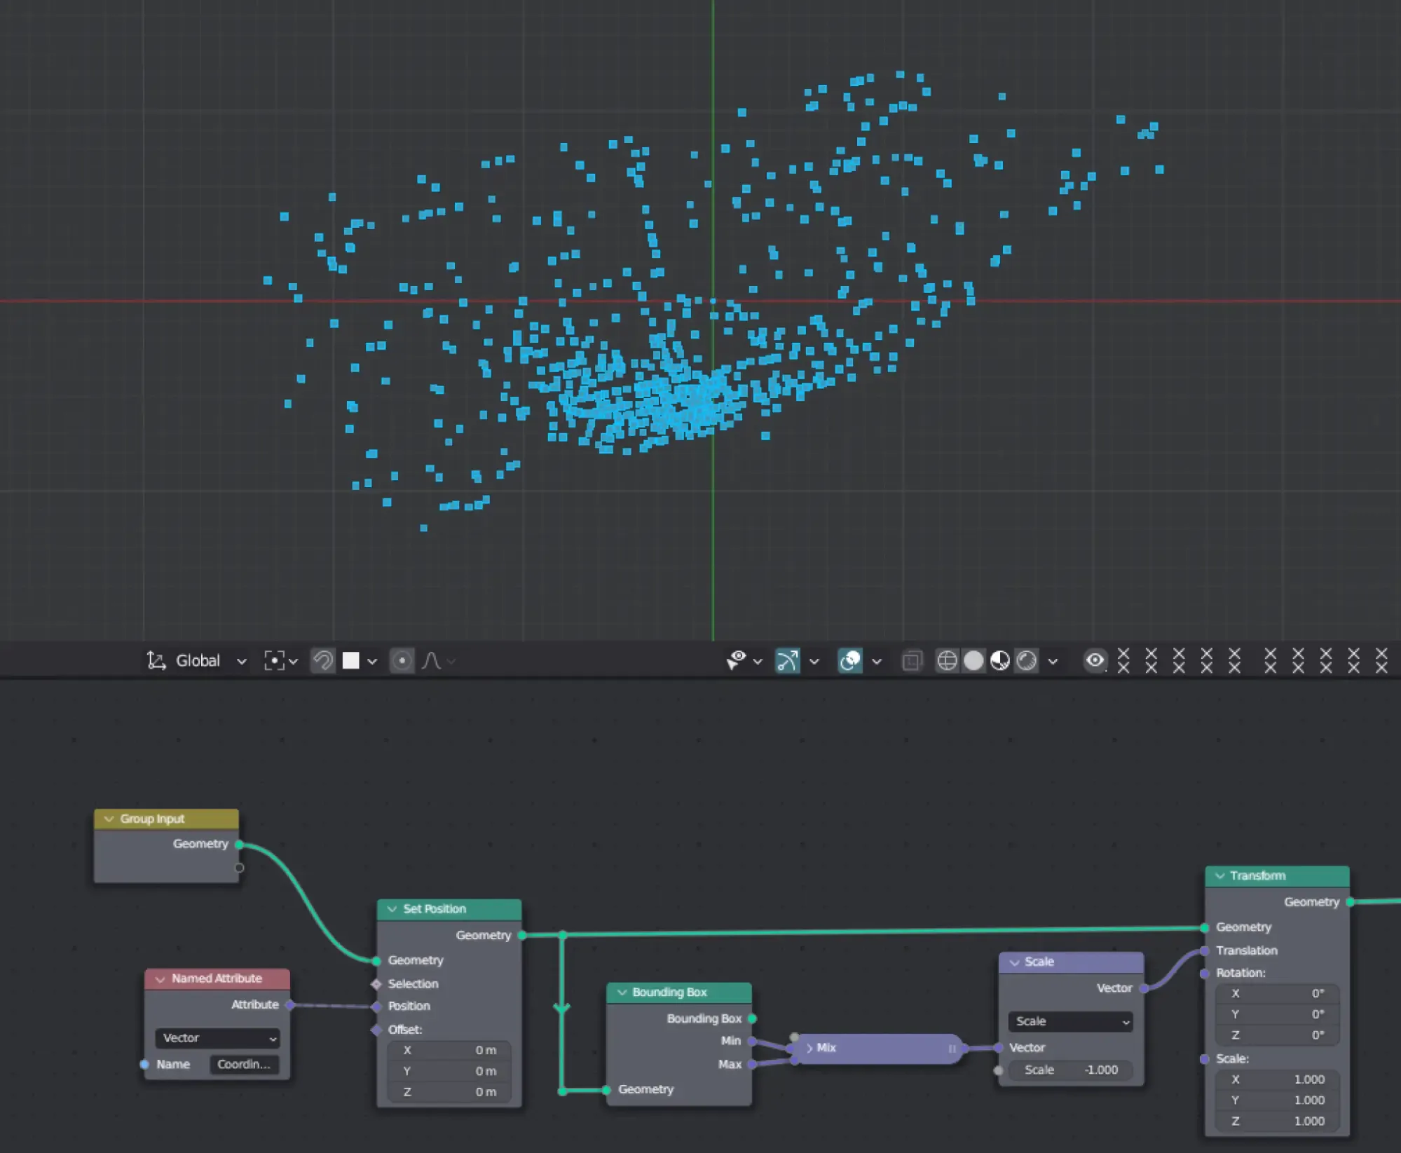Image resolution: width=1401 pixels, height=1153 pixels.
Task: Enable proportional editing toggle
Action: click(402, 660)
